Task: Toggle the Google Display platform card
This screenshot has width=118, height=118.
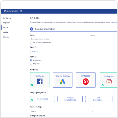Action: click(63, 80)
